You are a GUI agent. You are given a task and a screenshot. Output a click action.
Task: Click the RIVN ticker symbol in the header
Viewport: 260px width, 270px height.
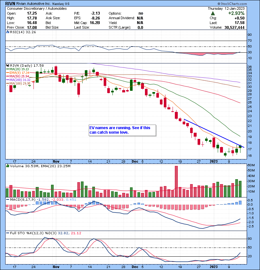click(10, 4)
